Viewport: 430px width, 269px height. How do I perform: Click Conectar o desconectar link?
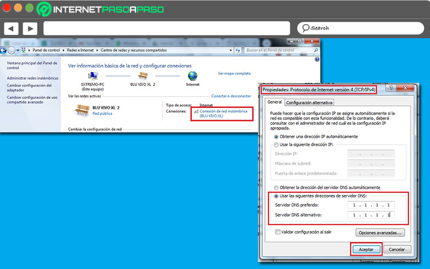pyautogui.click(x=231, y=96)
